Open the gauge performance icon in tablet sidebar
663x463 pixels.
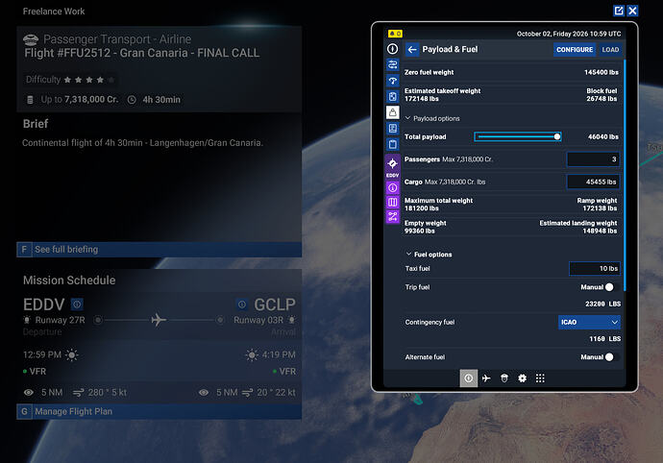pos(392,81)
